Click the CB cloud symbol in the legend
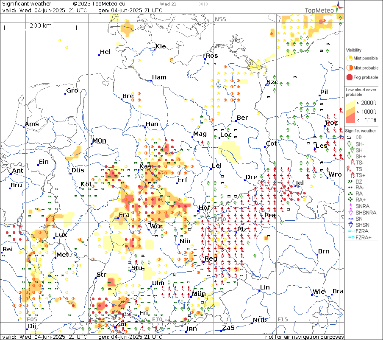This screenshot has height=340, width=383. 350,138
